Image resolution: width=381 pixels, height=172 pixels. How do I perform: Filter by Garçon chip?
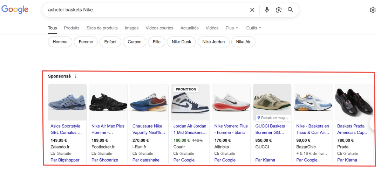pyautogui.click(x=135, y=42)
